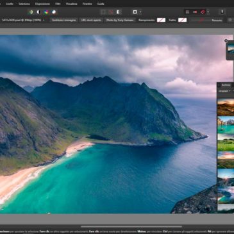Image resolution: width=234 pixels, height=234 pixels.
Task: Open the Visualizza menu
Action: pos(71,4)
